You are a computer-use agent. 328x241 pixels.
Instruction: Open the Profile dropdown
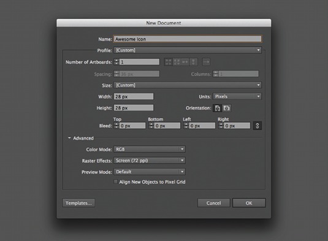pos(188,50)
